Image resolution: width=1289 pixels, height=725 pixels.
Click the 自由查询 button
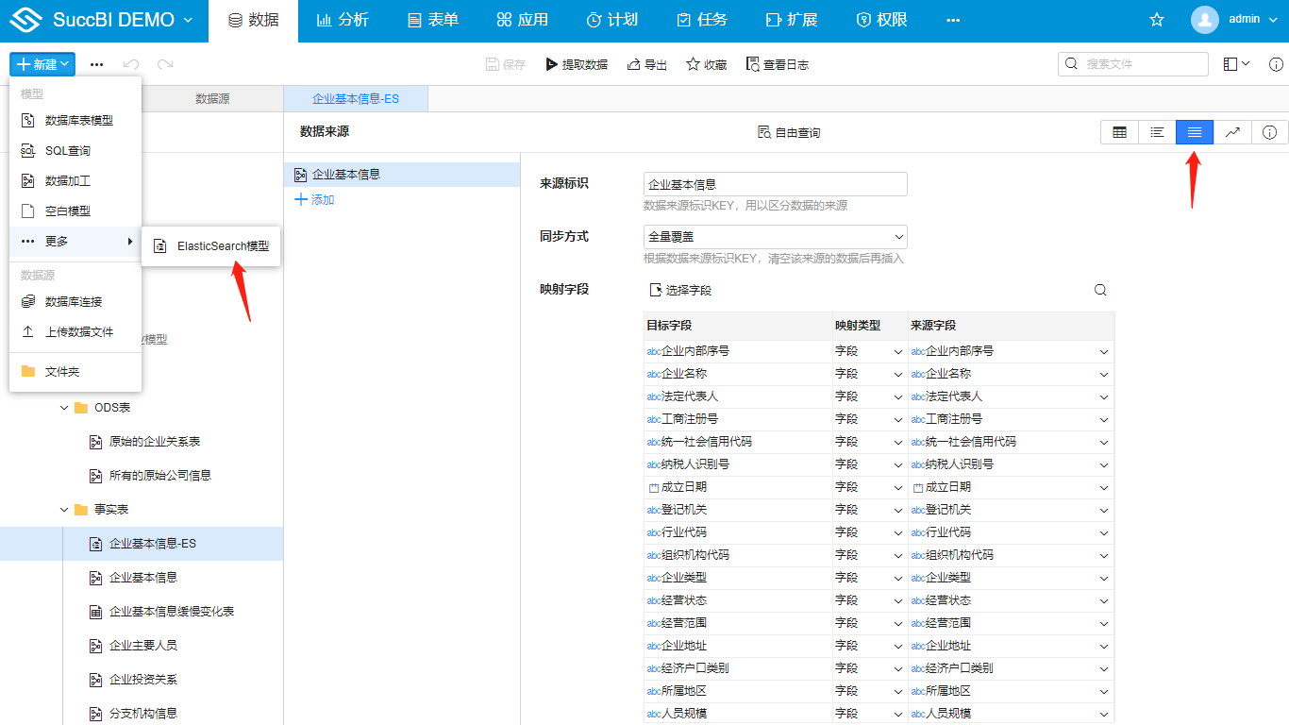pyautogui.click(x=789, y=133)
